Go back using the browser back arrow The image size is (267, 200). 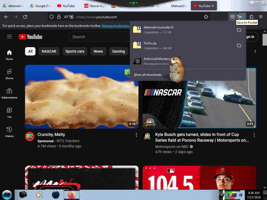click(6, 17)
